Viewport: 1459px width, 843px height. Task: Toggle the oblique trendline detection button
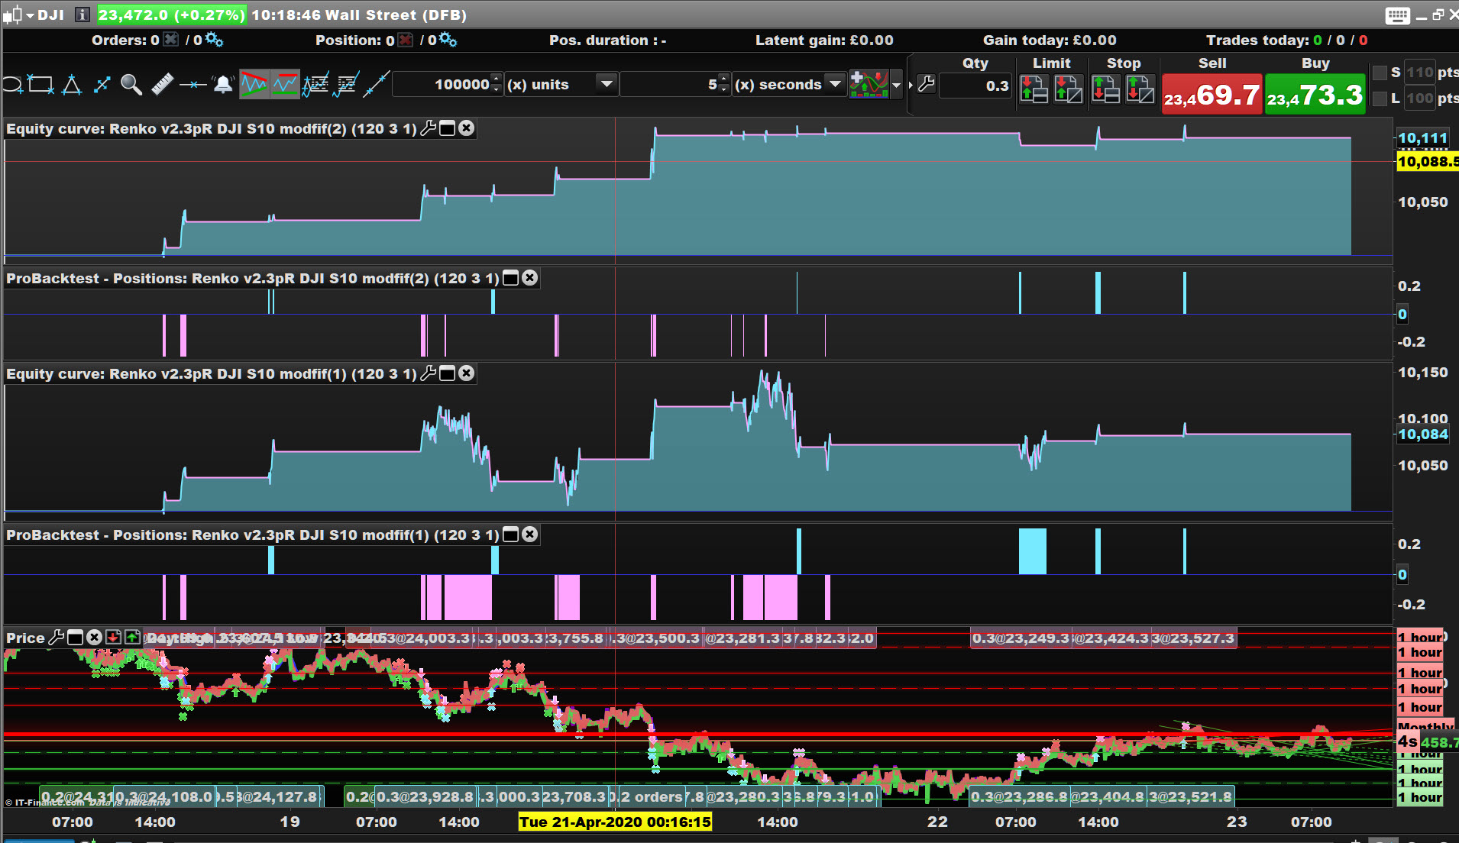pos(254,84)
